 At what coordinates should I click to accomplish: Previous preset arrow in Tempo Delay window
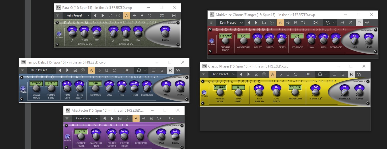coord(60,70)
